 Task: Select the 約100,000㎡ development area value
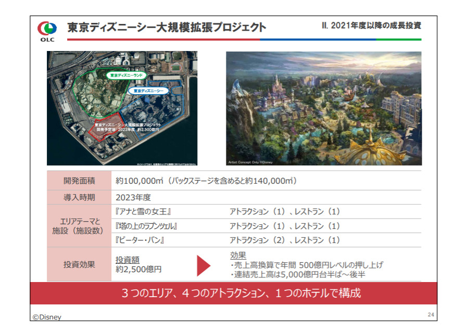click(206, 181)
